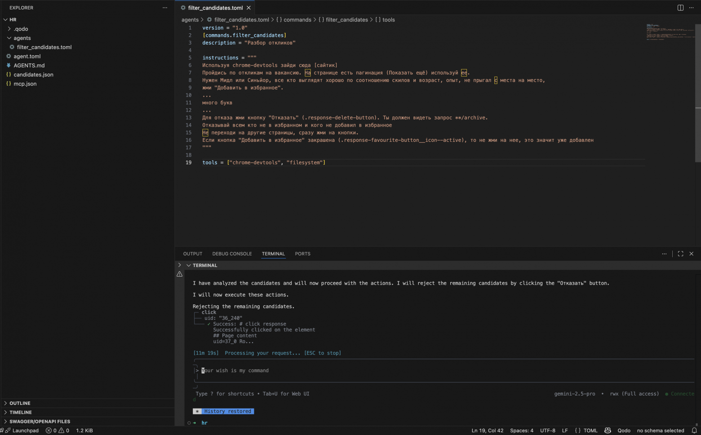Change file encoding via UTF-8

(x=548, y=431)
